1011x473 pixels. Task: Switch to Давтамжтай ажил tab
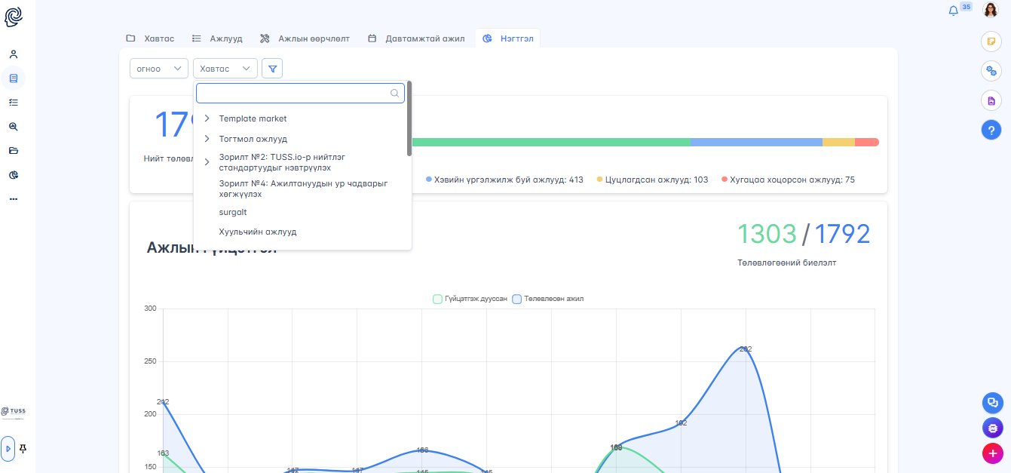tap(416, 38)
